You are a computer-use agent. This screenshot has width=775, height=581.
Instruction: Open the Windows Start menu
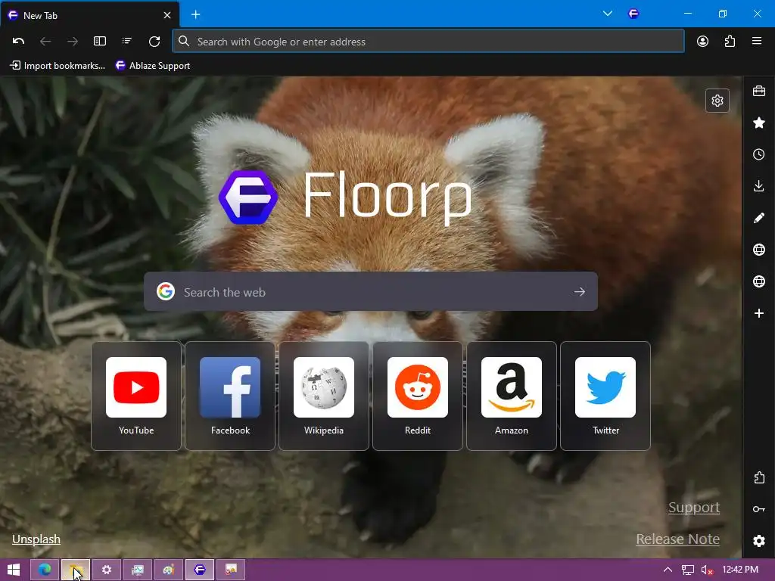point(14,570)
